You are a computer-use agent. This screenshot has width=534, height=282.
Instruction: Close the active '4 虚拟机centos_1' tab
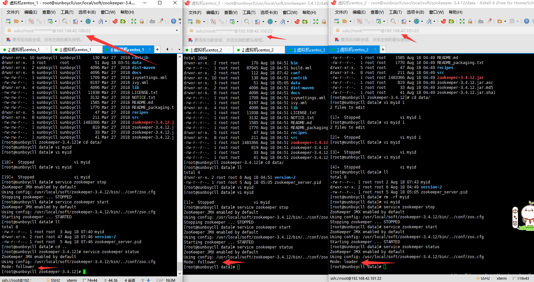pyautogui.click(x=150, y=49)
